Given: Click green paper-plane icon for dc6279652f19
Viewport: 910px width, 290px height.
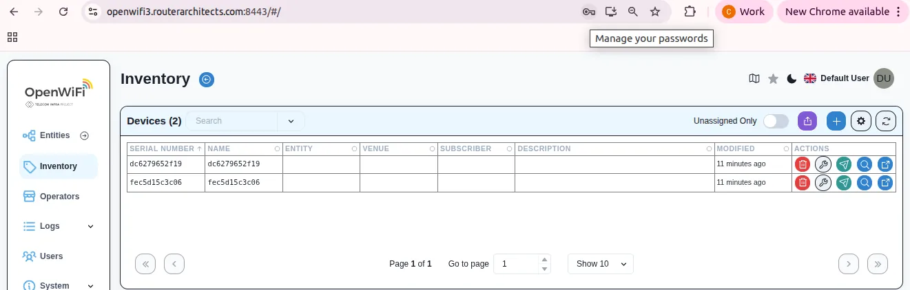Looking at the screenshot, I should [x=843, y=164].
